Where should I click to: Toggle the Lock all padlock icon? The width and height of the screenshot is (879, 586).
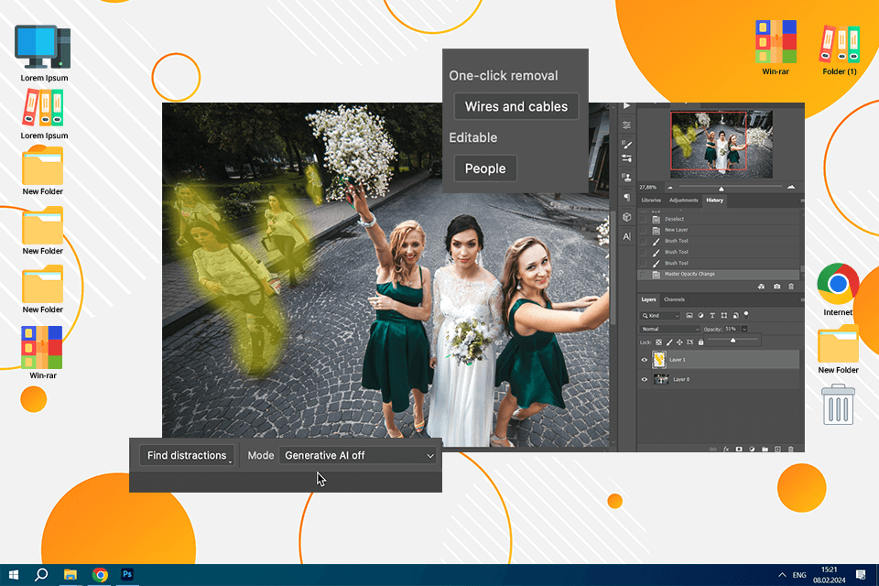[x=700, y=342]
